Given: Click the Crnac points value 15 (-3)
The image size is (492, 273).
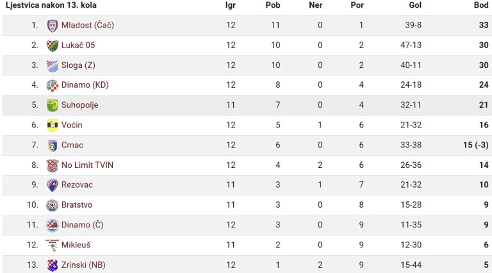Looking at the screenshot, I should coord(476,145).
